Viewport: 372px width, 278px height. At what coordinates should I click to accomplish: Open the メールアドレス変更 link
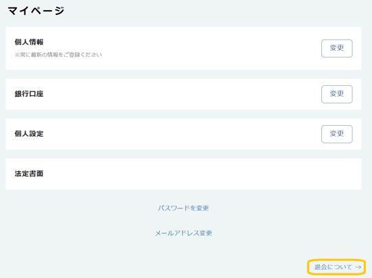(183, 233)
